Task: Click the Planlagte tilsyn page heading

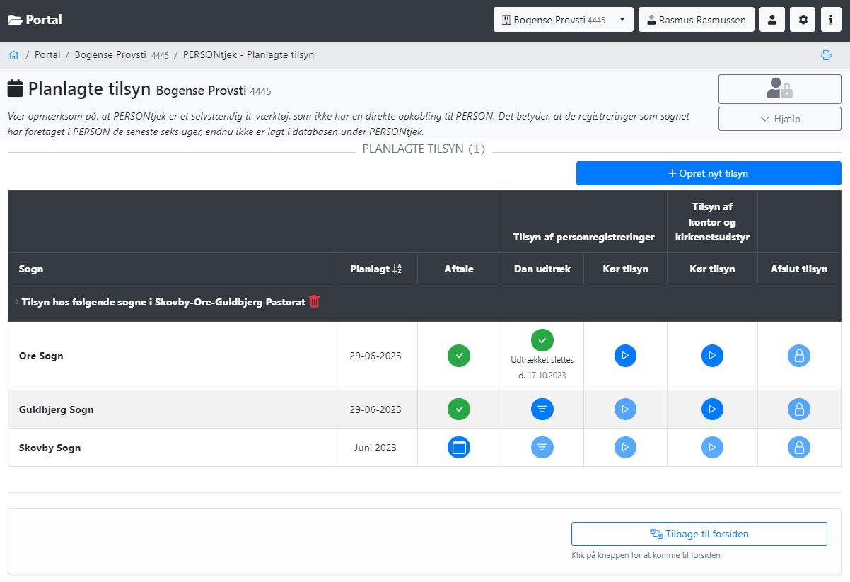Action: [x=89, y=89]
